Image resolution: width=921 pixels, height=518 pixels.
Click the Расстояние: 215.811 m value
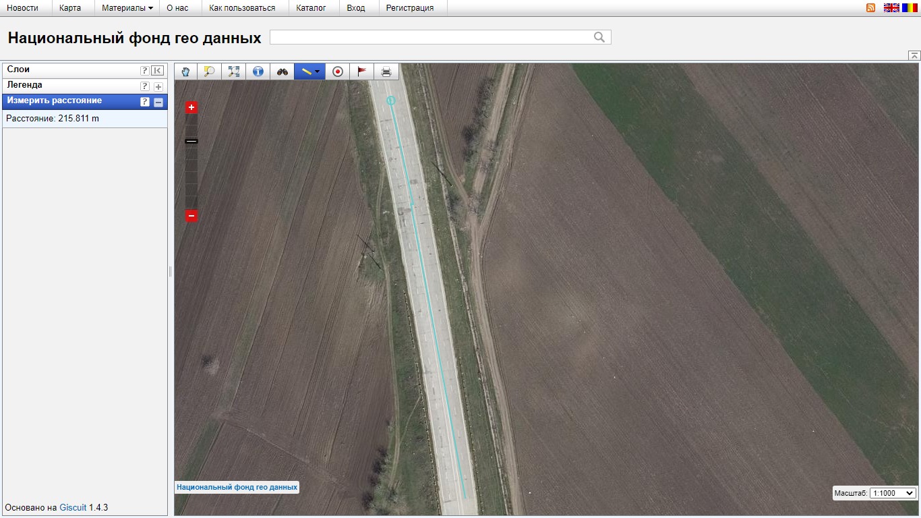coord(53,119)
